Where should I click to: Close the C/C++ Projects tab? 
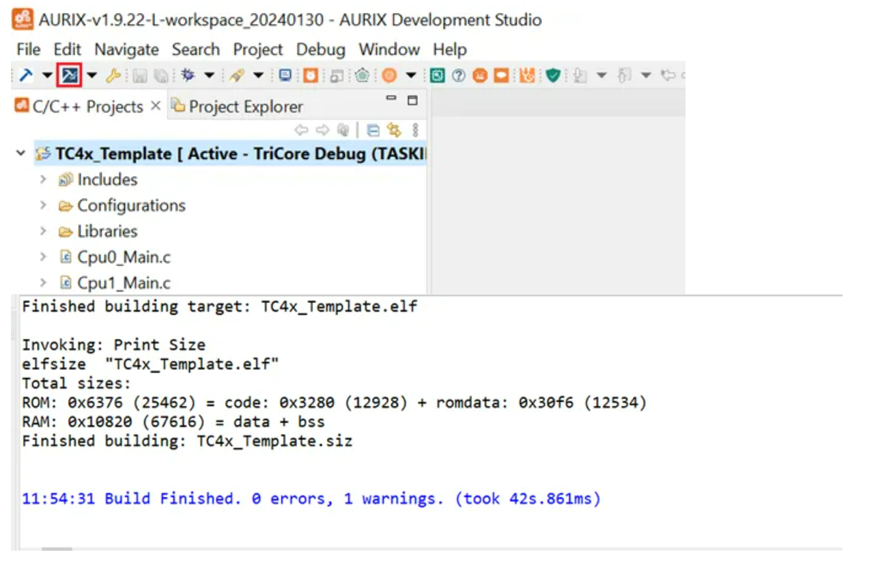click(155, 106)
